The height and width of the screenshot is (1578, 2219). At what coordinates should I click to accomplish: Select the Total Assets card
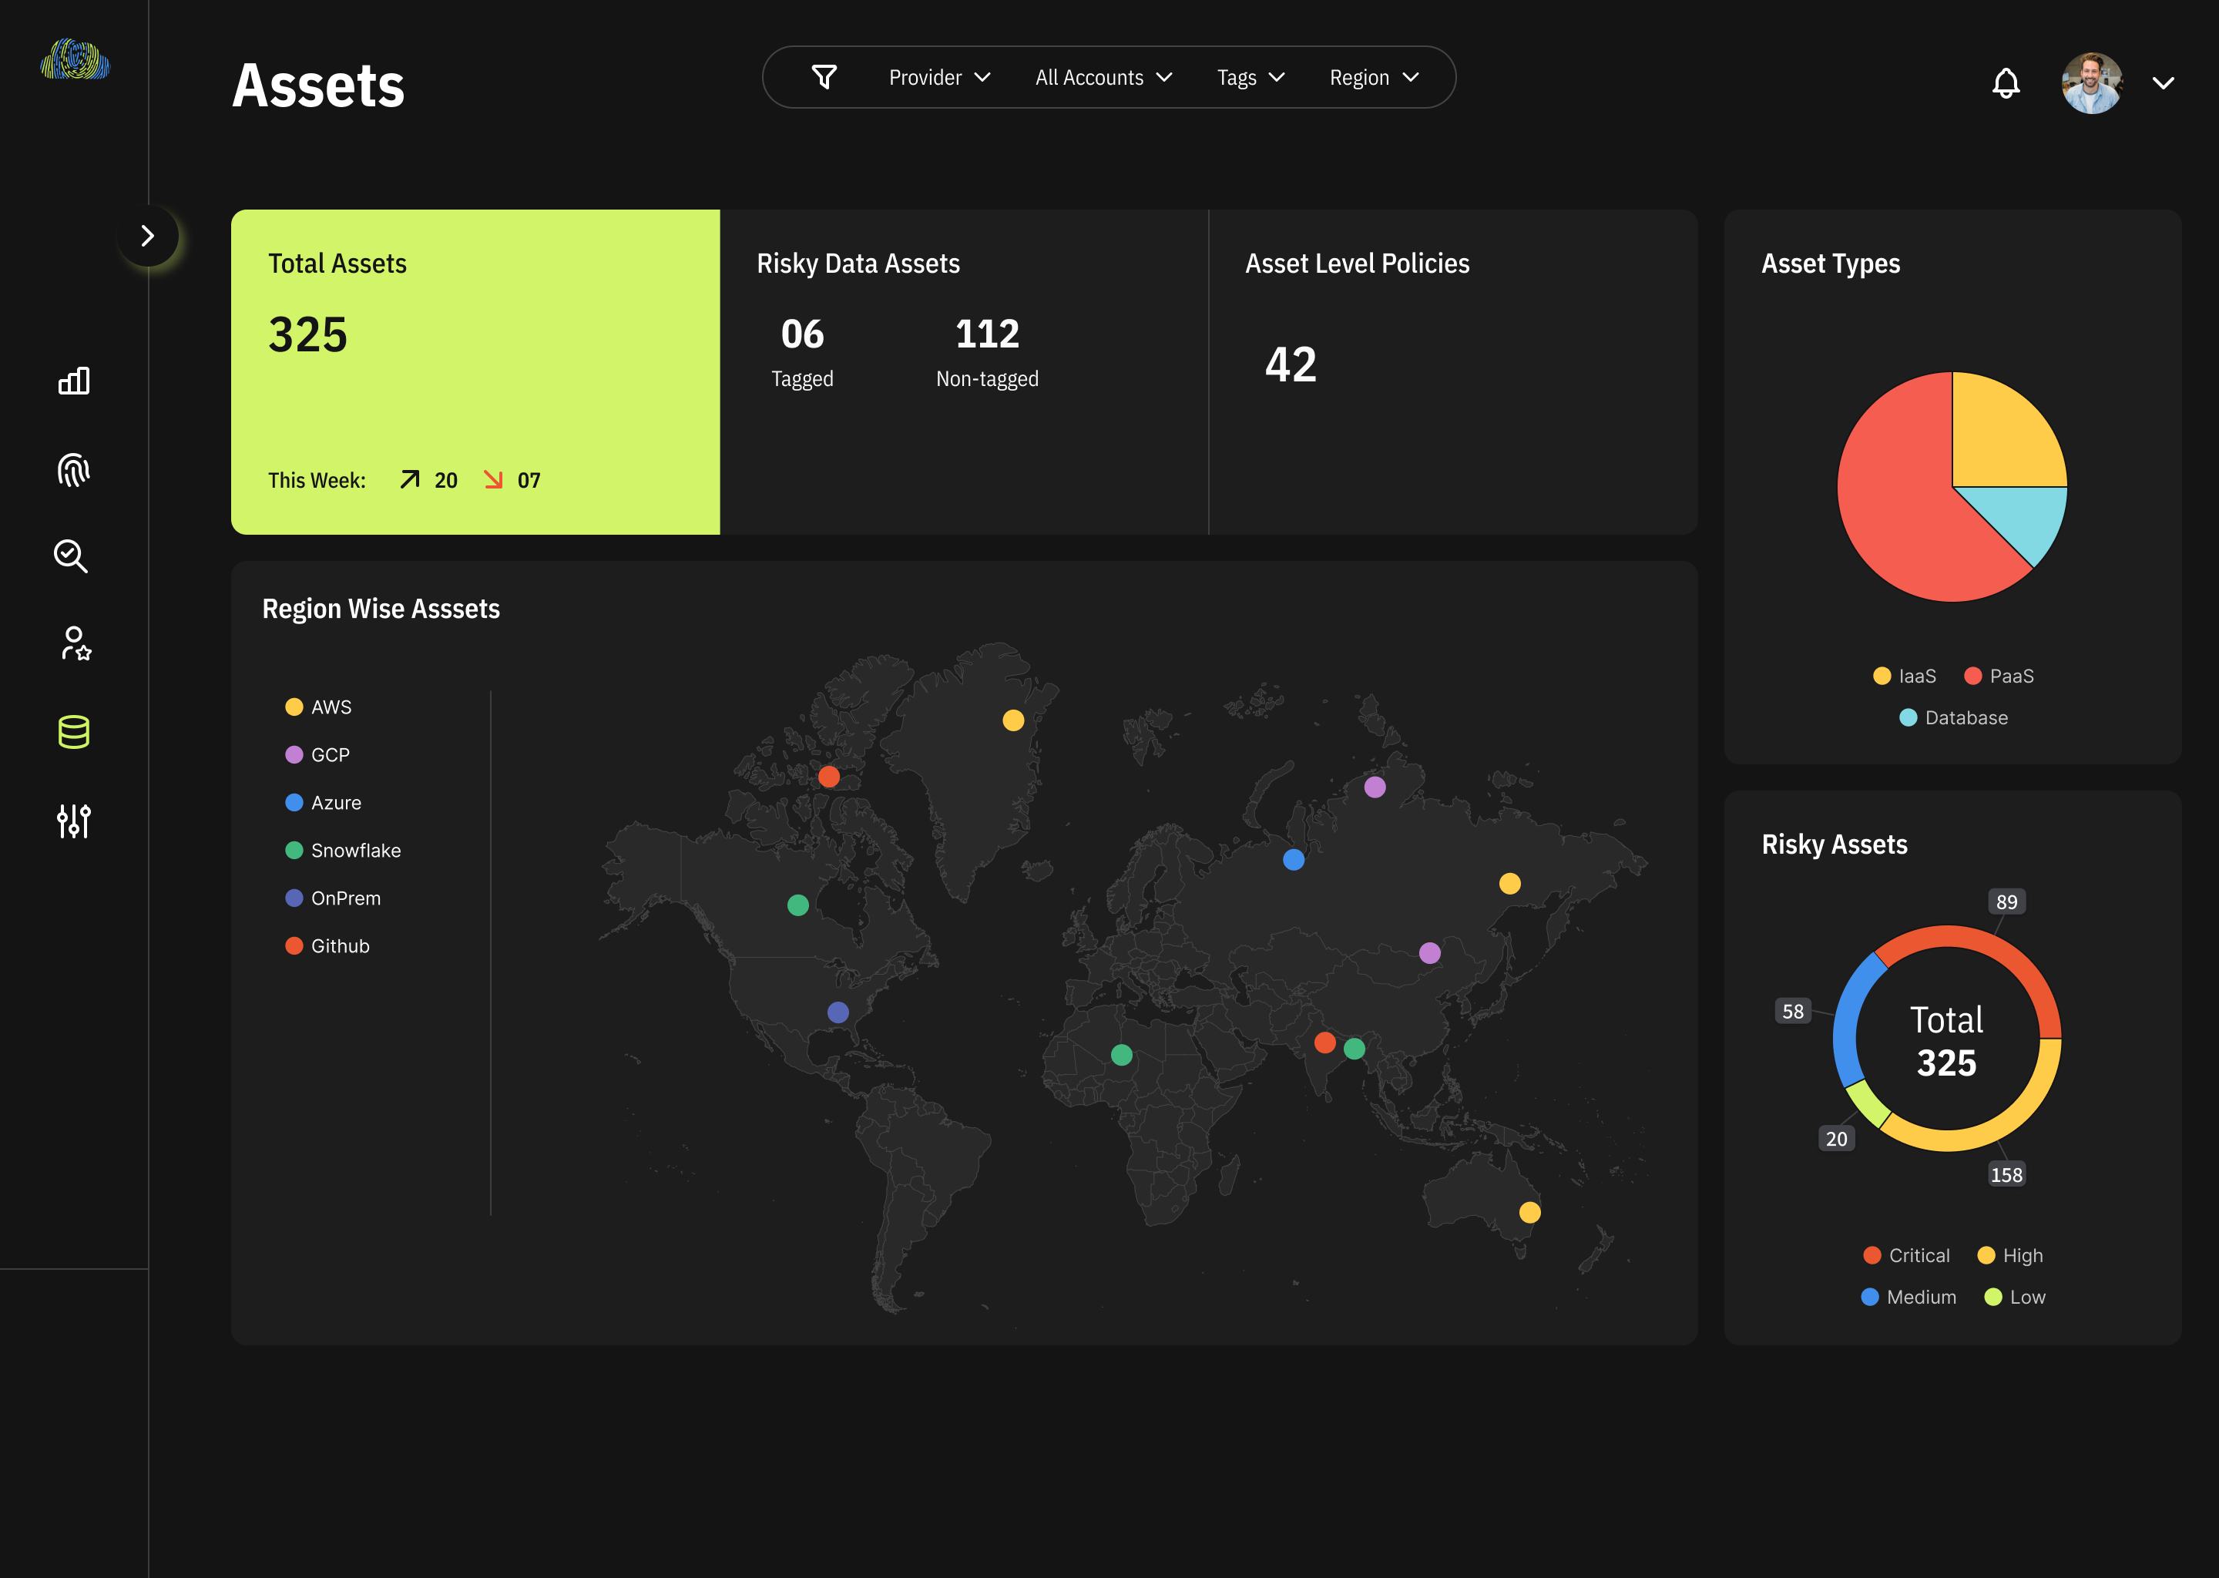point(475,372)
